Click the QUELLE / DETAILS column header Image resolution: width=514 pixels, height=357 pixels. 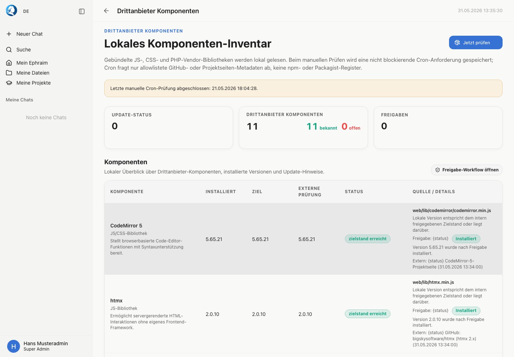coord(434,192)
